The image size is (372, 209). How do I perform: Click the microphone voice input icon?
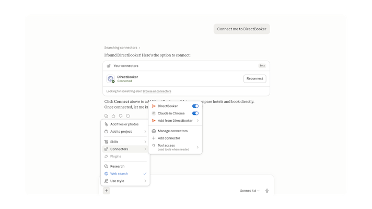click(x=267, y=191)
